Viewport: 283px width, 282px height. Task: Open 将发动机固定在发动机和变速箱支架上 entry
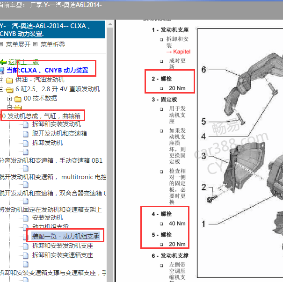point(51,210)
